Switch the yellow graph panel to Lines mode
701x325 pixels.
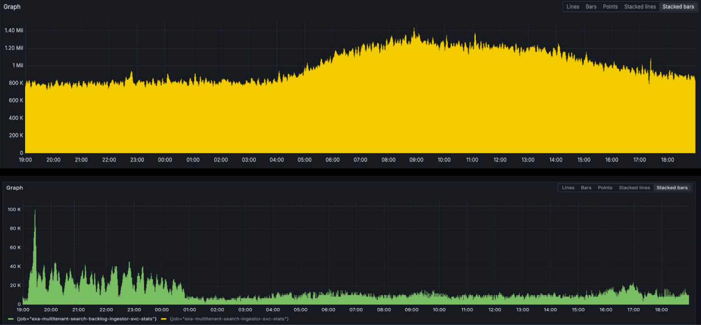tap(573, 7)
